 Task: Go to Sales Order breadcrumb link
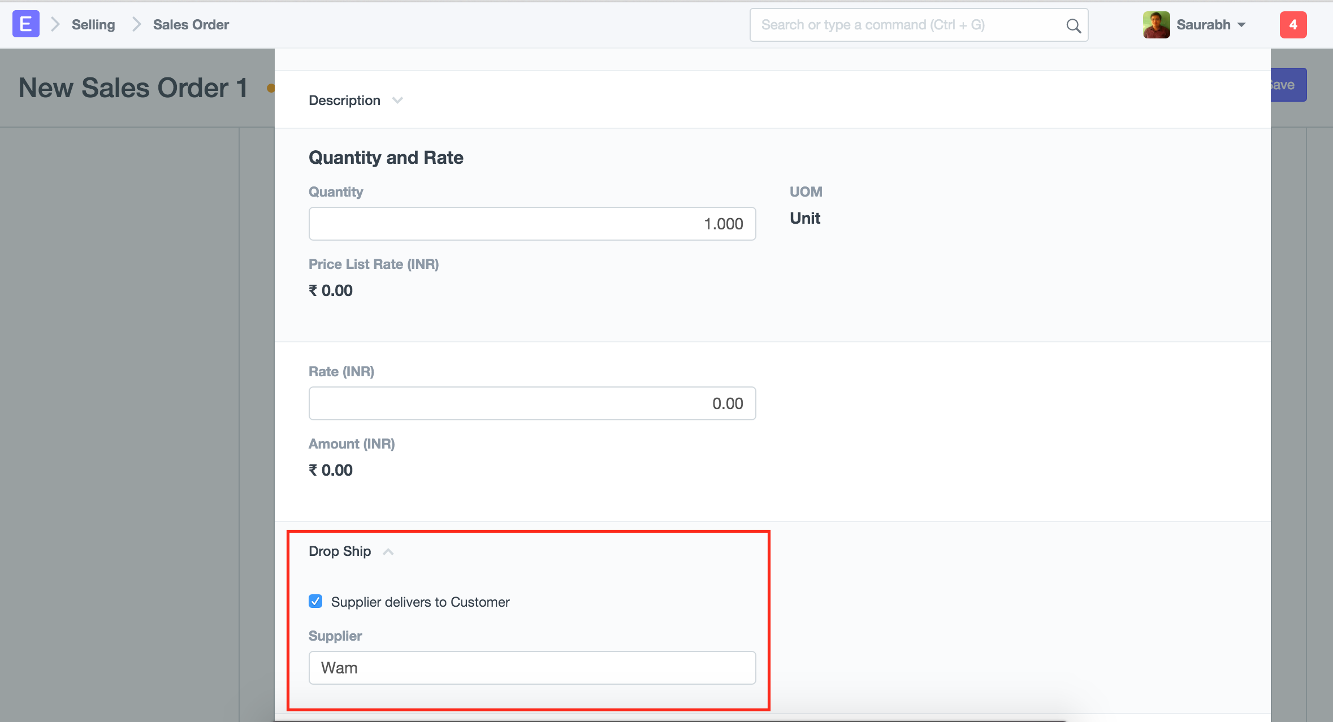pos(191,24)
